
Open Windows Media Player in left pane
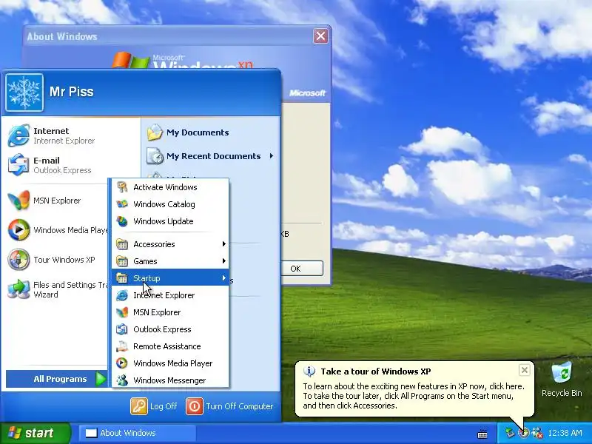click(18, 229)
